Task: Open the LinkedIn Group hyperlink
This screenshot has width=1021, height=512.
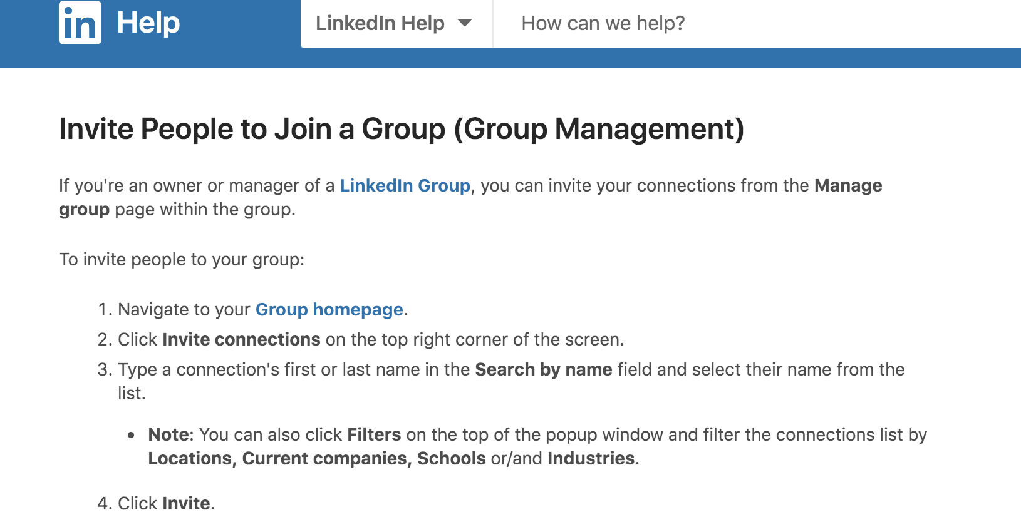Action: pyautogui.click(x=405, y=185)
